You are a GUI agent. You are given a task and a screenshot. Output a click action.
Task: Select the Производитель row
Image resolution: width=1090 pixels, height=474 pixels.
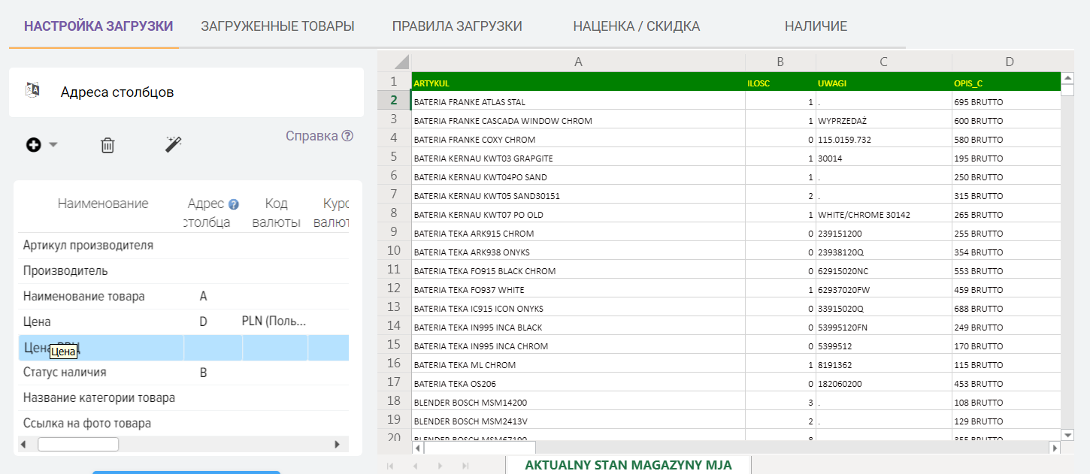point(183,271)
